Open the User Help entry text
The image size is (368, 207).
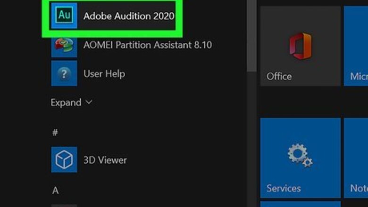point(104,74)
